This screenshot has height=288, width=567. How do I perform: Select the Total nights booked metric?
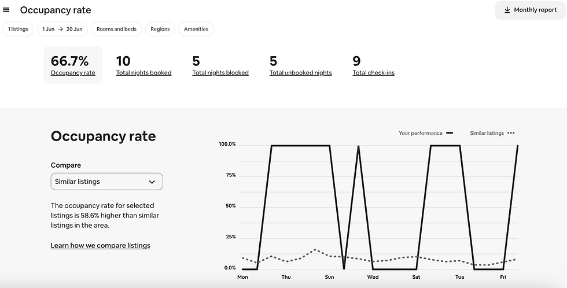coord(143,65)
